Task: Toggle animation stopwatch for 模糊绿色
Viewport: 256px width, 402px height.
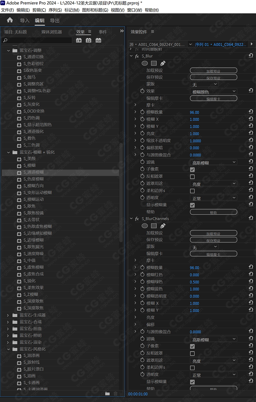Action: point(142,282)
